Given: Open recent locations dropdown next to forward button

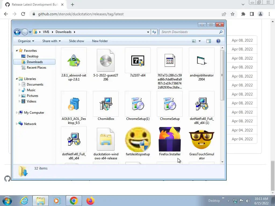Looking at the screenshot, I should 30,32.
